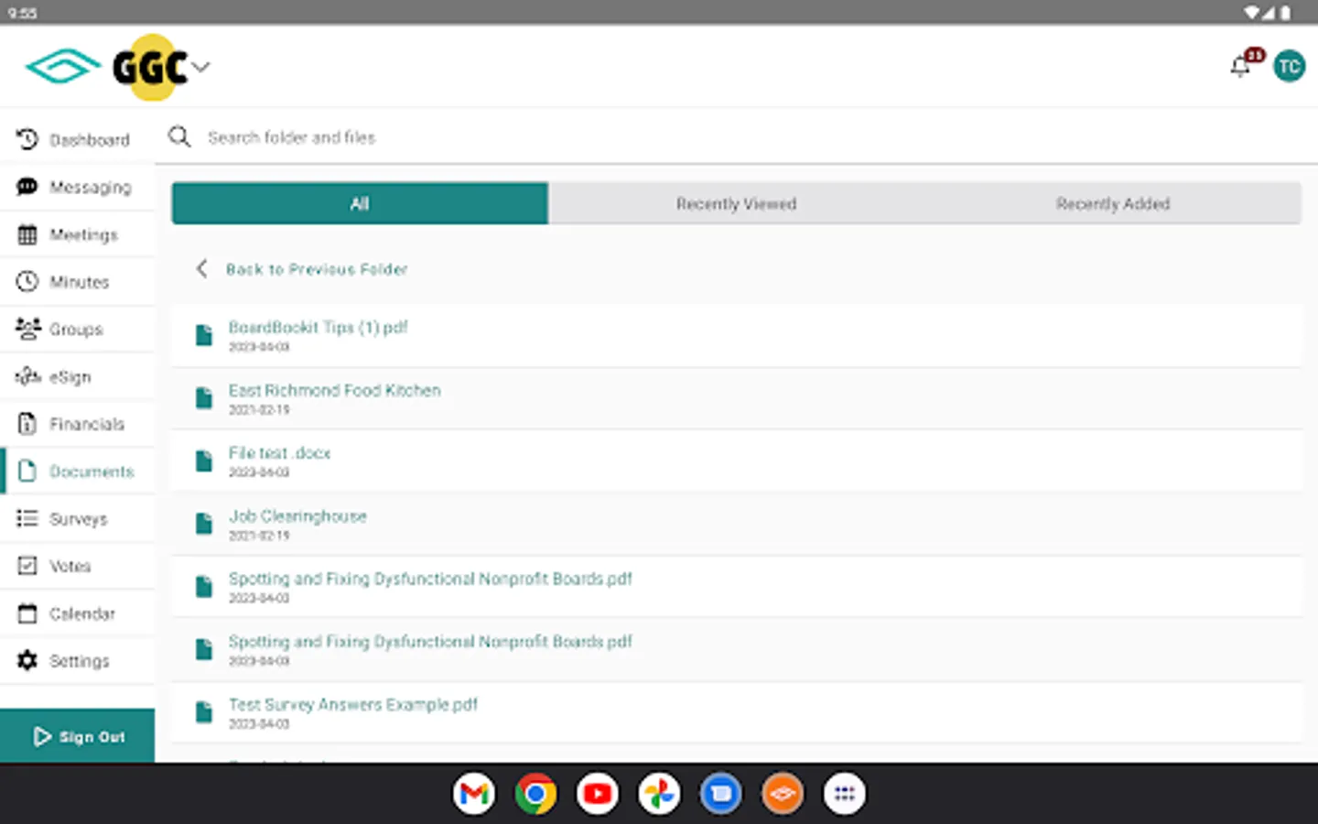This screenshot has width=1318, height=824.
Task: Switch to the Recently Added tab
Action: point(1113,203)
